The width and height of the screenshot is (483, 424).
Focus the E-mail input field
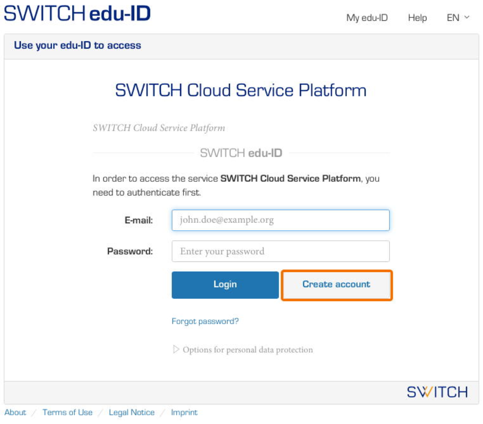(281, 220)
